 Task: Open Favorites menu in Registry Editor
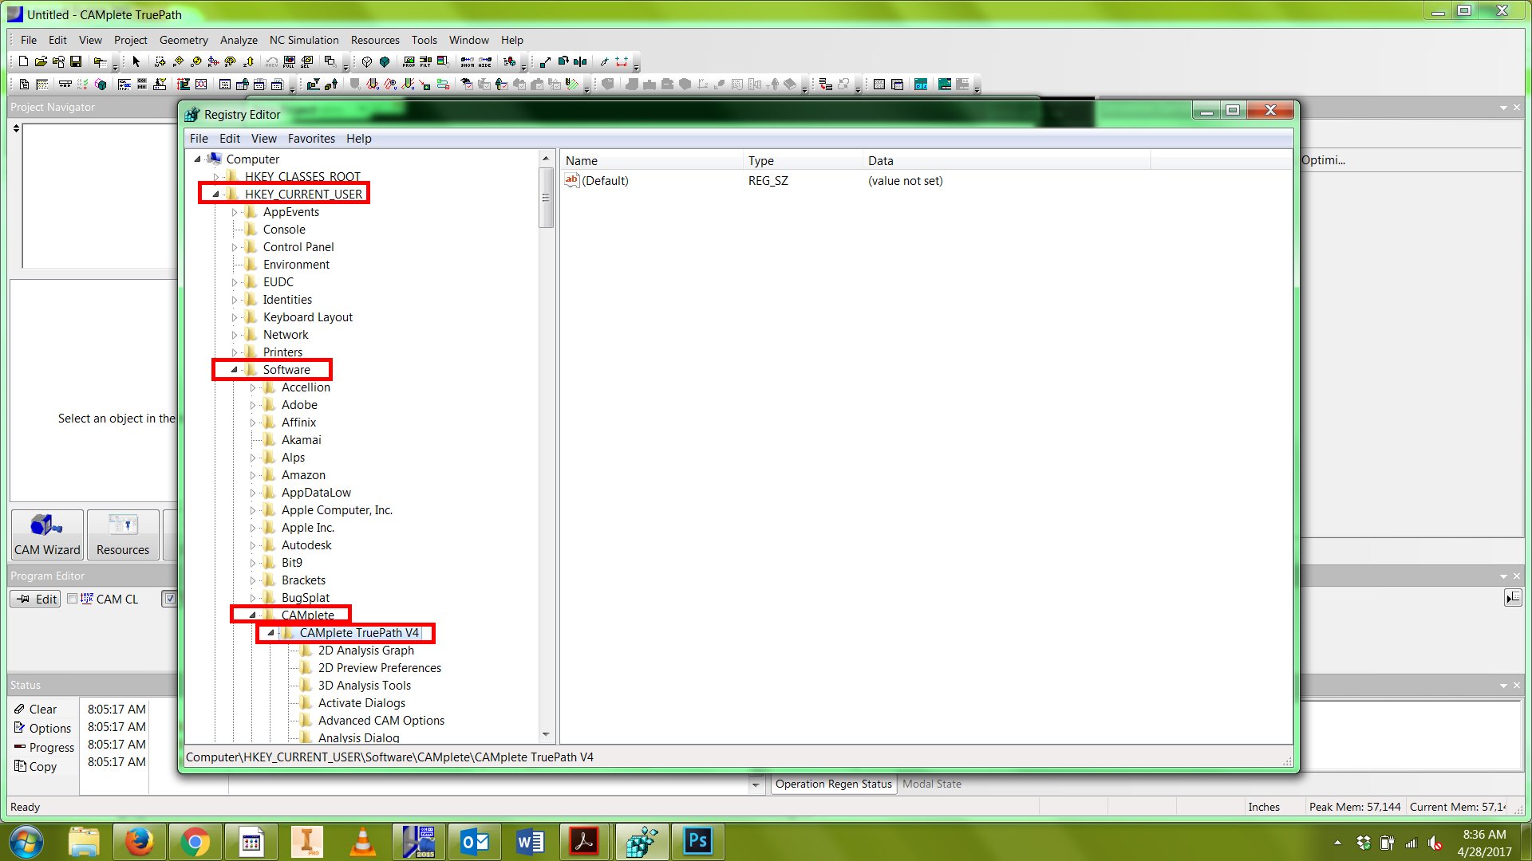click(x=311, y=139)
